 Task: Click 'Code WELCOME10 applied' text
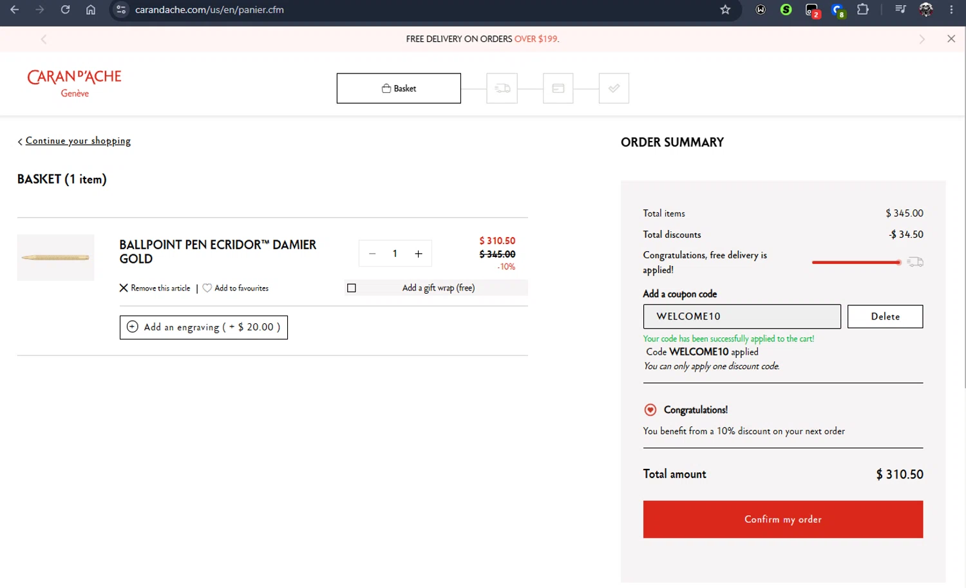pyautogui.click(x=703, y=352)
